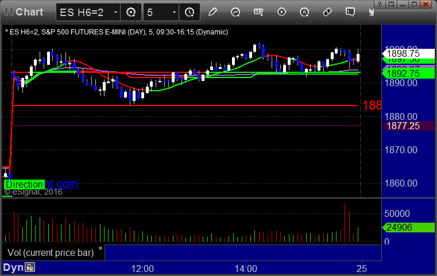Click the 12:00 time axis label
This screenshot has height=276, width=437.
click(x=142, y=269)
